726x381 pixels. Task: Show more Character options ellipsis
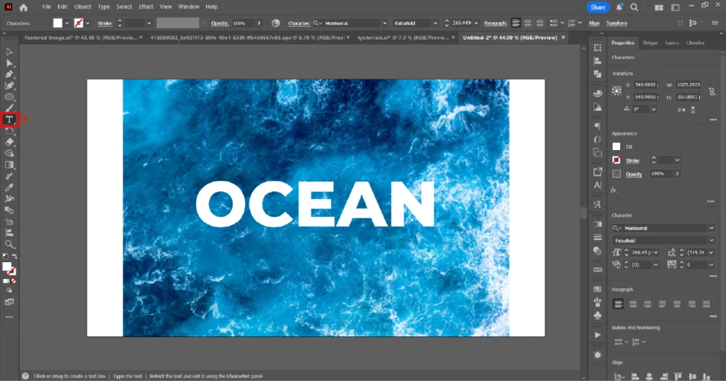point(713,276)
